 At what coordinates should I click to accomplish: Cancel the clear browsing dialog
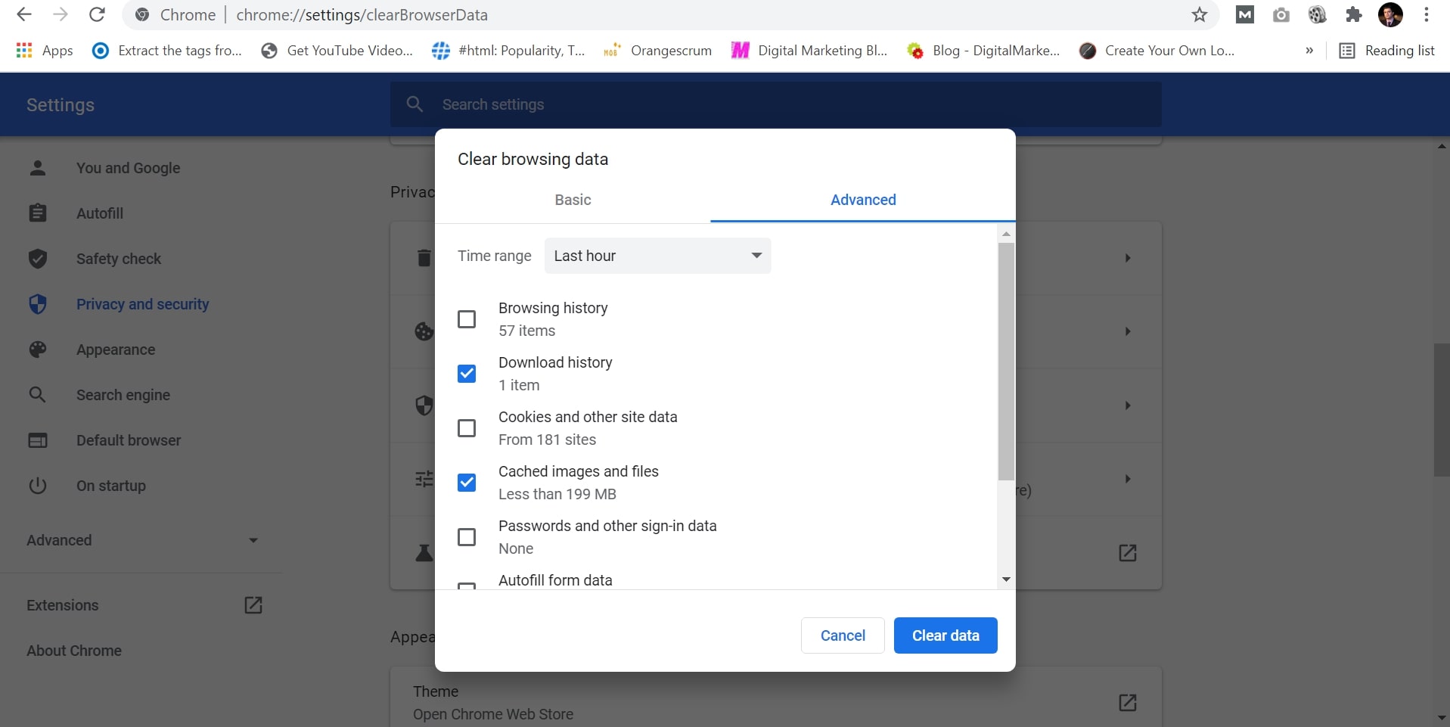tap(842, 635)
